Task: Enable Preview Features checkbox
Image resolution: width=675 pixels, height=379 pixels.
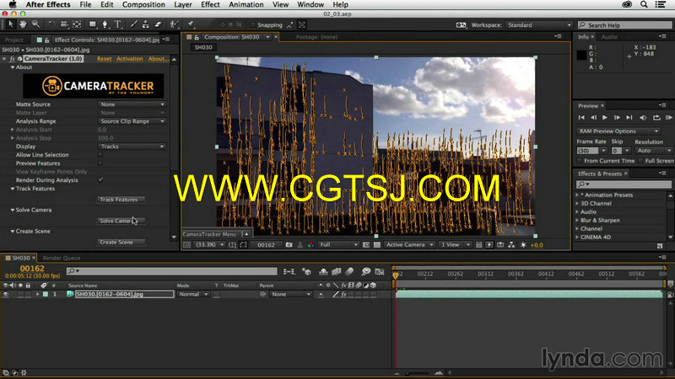Action: point(100,163)
